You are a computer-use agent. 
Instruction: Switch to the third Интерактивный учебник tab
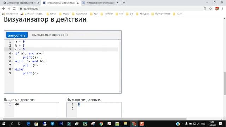coord(100,3)
